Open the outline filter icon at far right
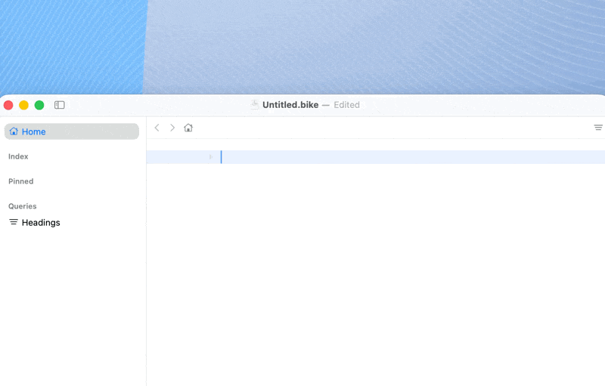Image resolution: width=605 pixels, height=386 pixels. (597, 128)
